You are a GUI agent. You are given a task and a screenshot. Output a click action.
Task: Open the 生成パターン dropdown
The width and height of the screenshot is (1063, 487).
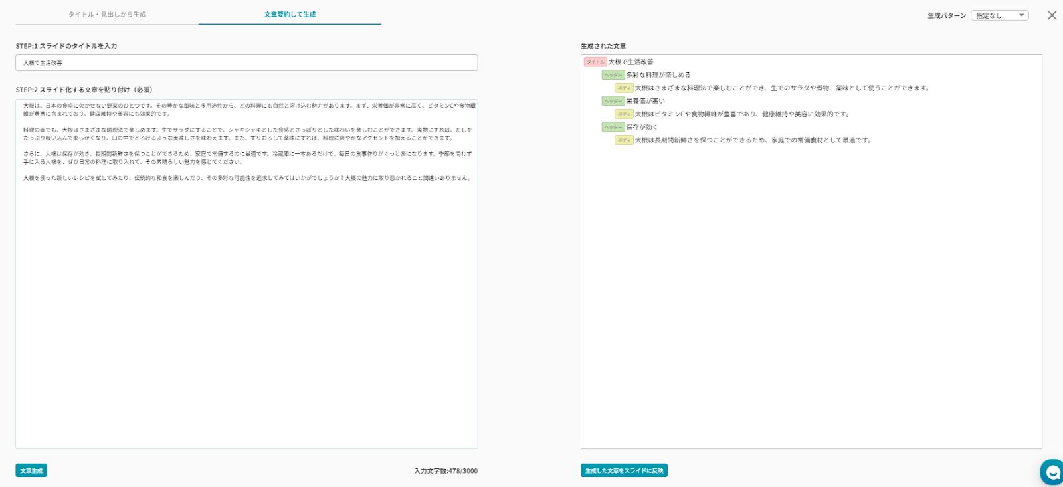pos(999,15)
